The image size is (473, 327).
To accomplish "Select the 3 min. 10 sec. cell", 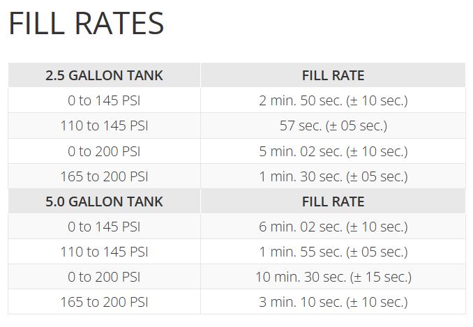I will click(x=333, y=302).
